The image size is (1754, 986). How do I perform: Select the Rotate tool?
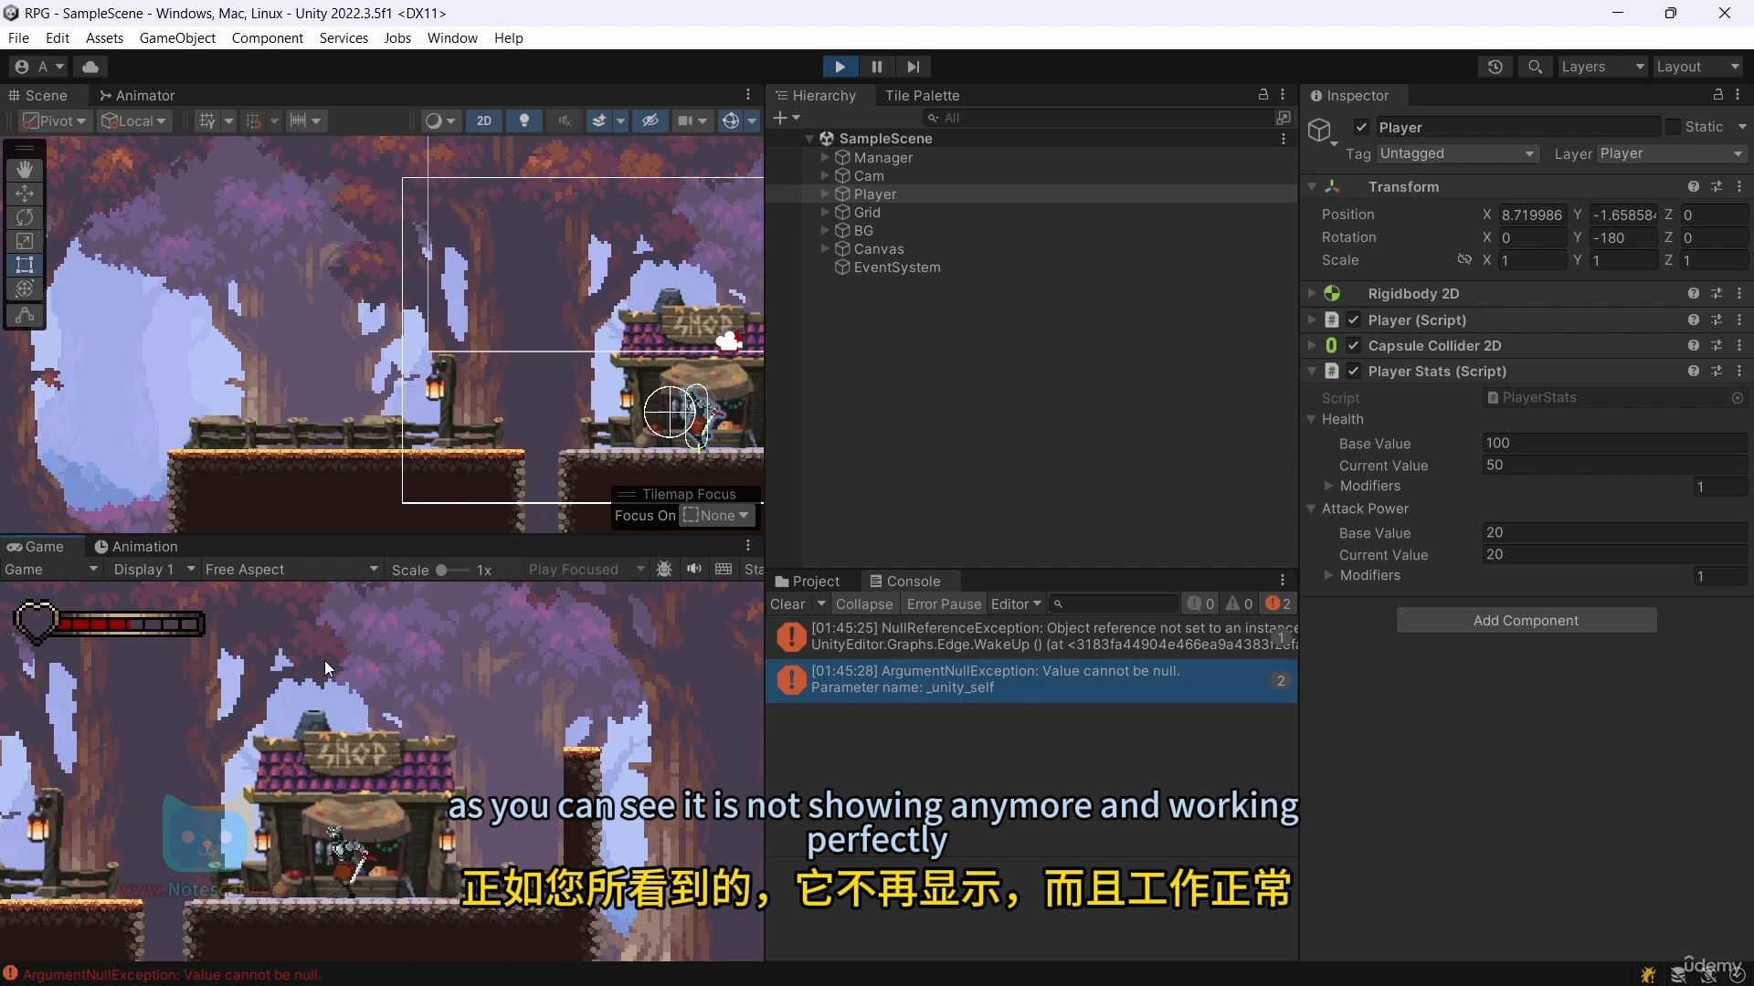25,217
